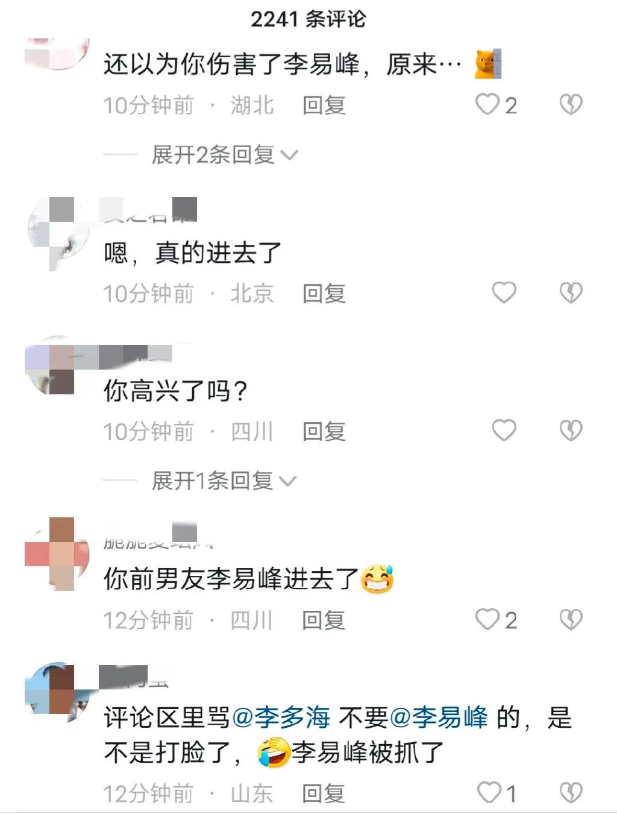Dislike the Hubei comment with broken heart
This screenshot has width=617, height=814.
coord(571,104)
